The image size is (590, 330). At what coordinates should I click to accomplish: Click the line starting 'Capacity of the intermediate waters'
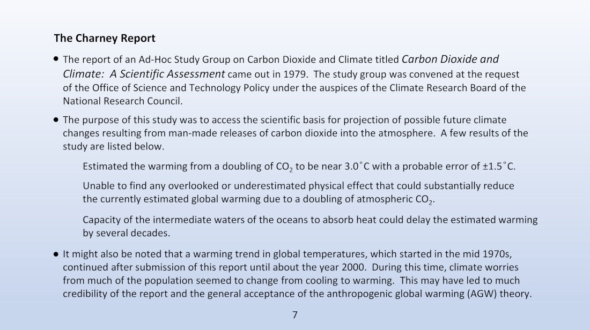click(310, 220)
